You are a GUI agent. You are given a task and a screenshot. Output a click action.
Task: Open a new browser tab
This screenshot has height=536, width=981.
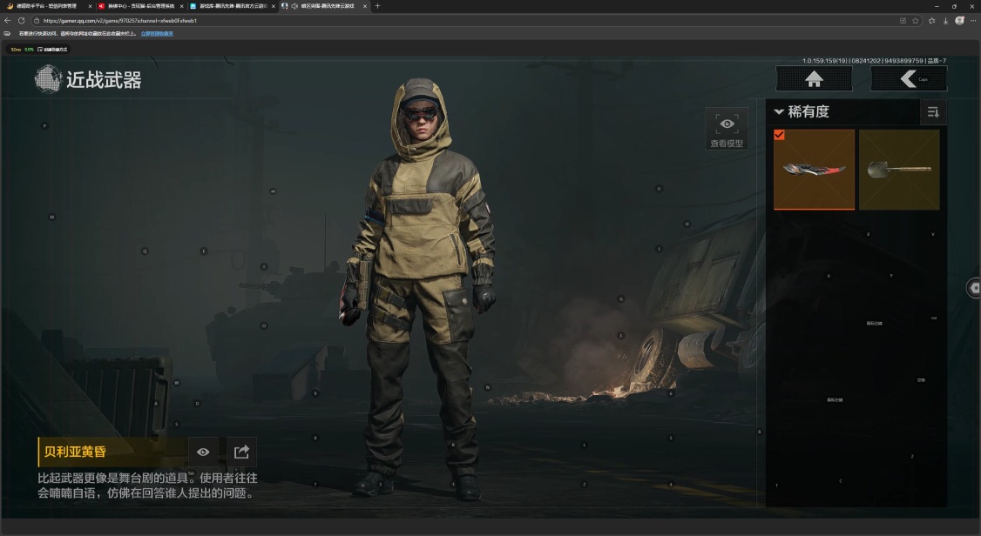(377, 6)
